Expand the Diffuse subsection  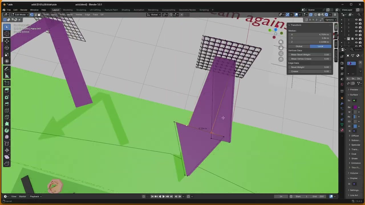click(355, 136)
